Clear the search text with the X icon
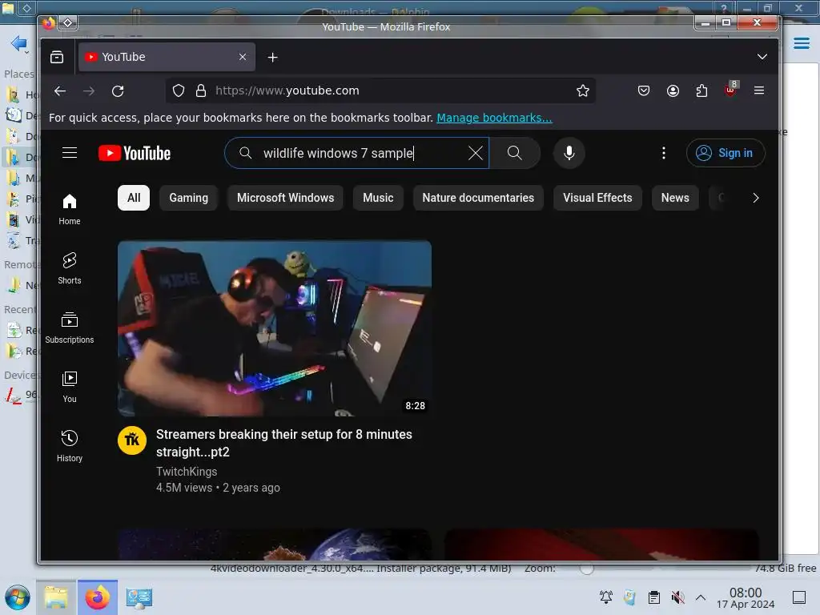The width and height of the screenshot is (820, 615). 476,153
